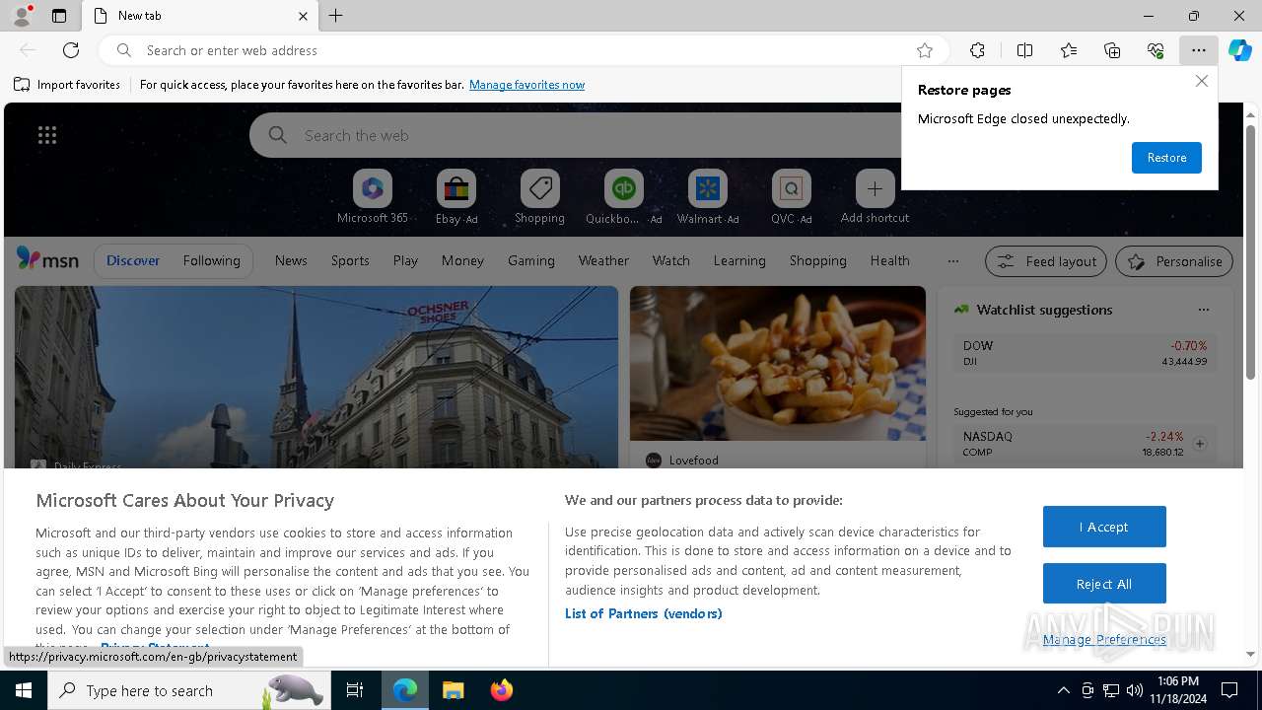This screenshot has width=1262, height=710.
Task: Click Reject All cookies
Action: pos(1104,584)
